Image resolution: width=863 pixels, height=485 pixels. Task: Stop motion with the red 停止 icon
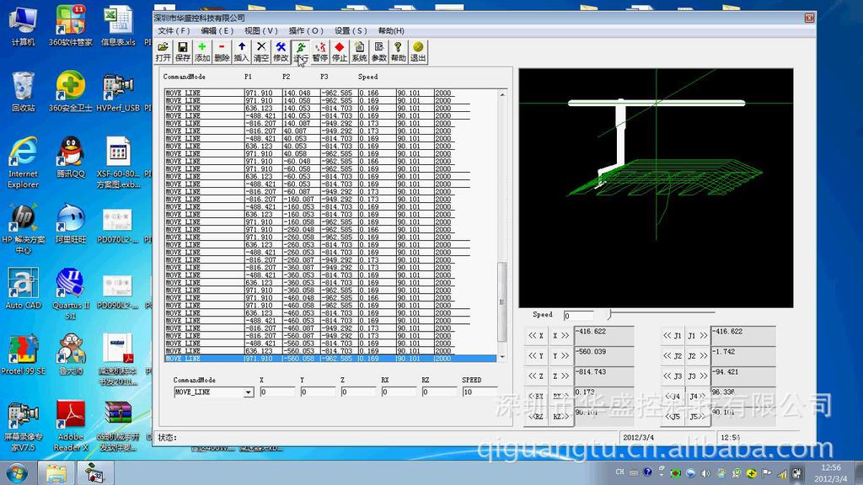340,51
